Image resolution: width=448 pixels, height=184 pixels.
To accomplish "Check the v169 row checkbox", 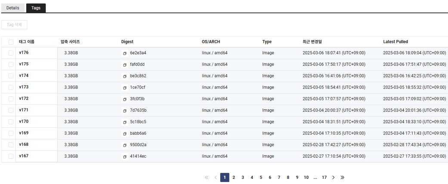I will (11, 133).
